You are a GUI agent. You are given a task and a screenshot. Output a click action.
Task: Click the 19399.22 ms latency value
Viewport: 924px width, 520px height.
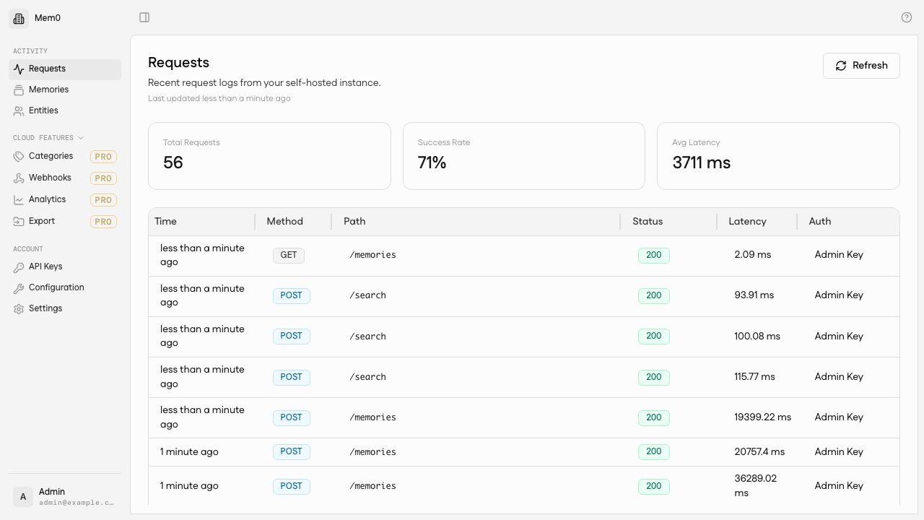pos(763,417)
